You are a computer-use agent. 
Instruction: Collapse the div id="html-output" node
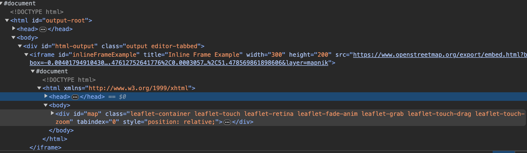click(x=20, y=46)
